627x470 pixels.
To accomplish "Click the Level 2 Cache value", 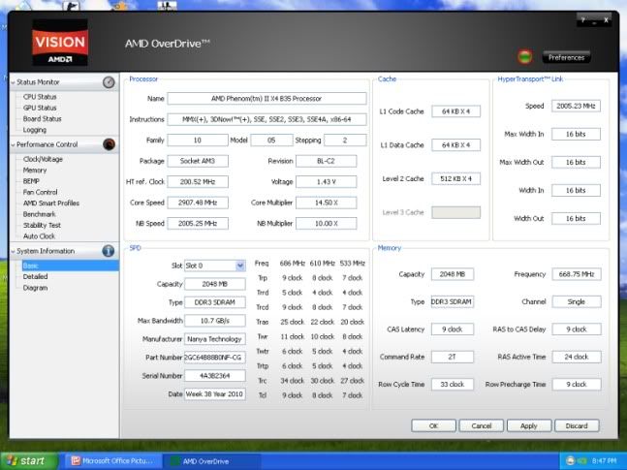I will 455,178.
